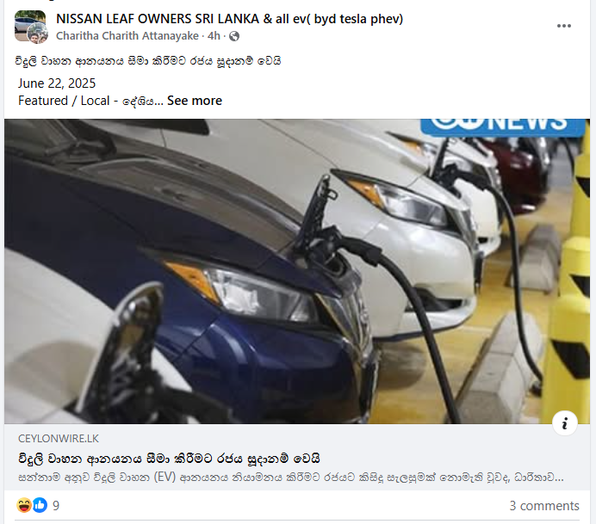Viewport: 596px width, 524px height.
Task: Open the link info 'i' icon
Action: 565,423
